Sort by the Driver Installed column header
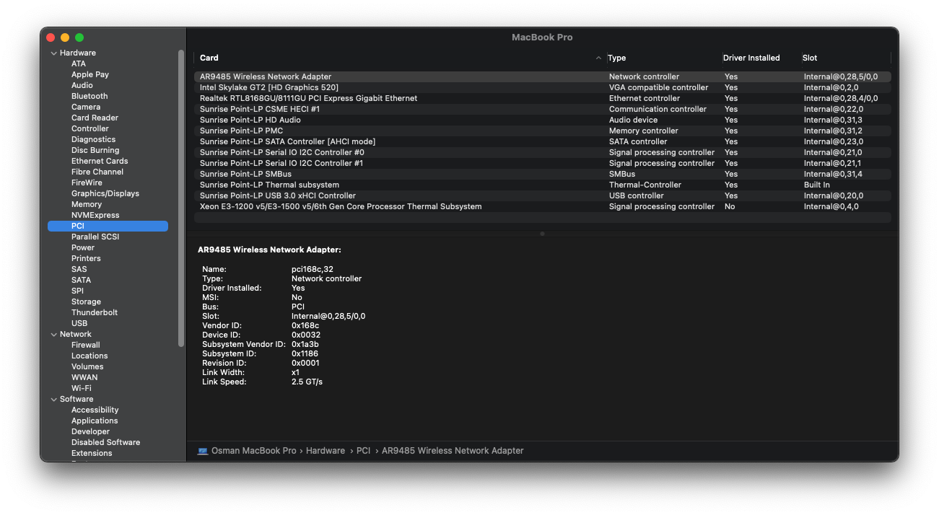 click(x=751, y=58)
